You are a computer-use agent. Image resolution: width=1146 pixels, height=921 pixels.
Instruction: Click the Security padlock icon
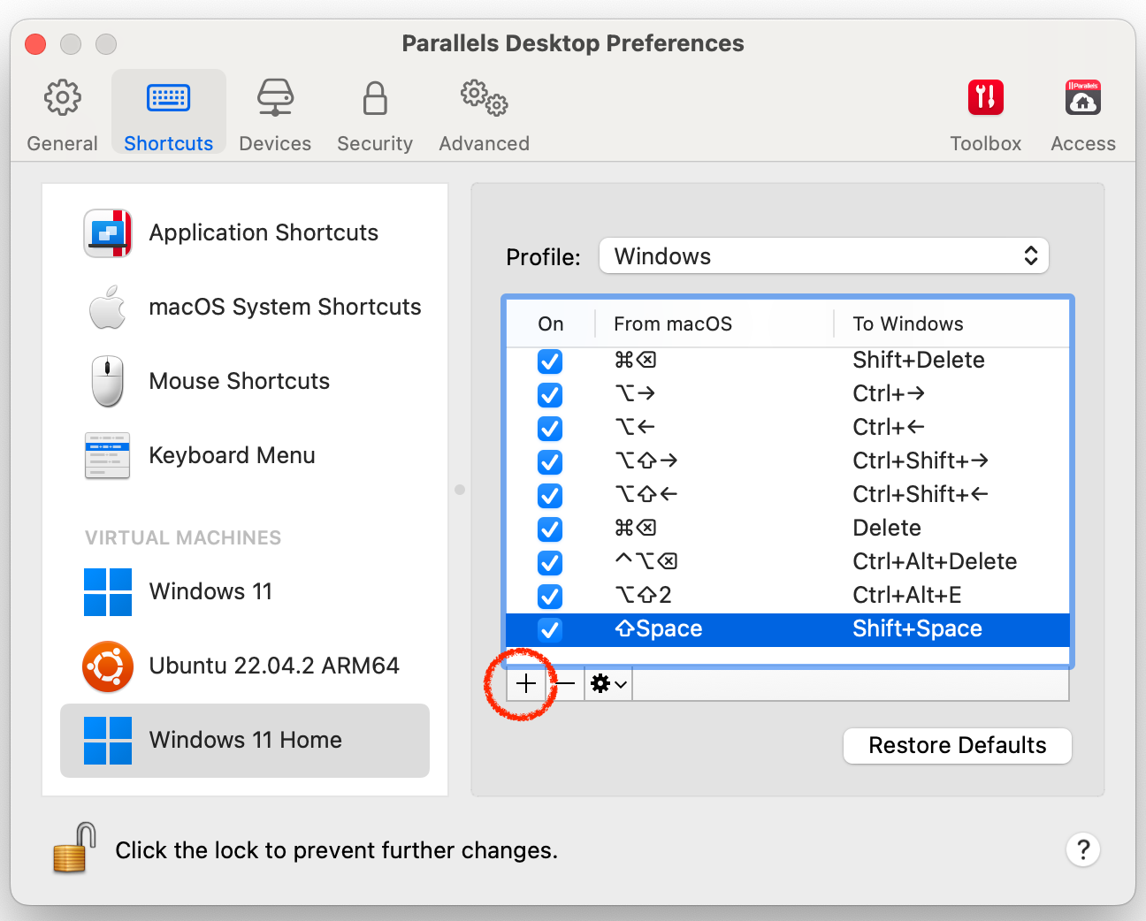(x=375, y=98)
